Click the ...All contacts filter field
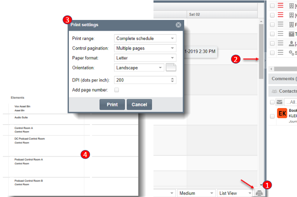Viewport: 297px width, 197px height. pos(291,102)
